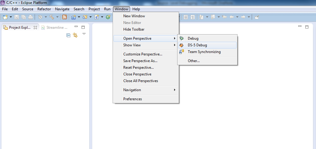316x149 pixels.
Task: Open the DS-5 Debug perspective
Action: [207, 45]
